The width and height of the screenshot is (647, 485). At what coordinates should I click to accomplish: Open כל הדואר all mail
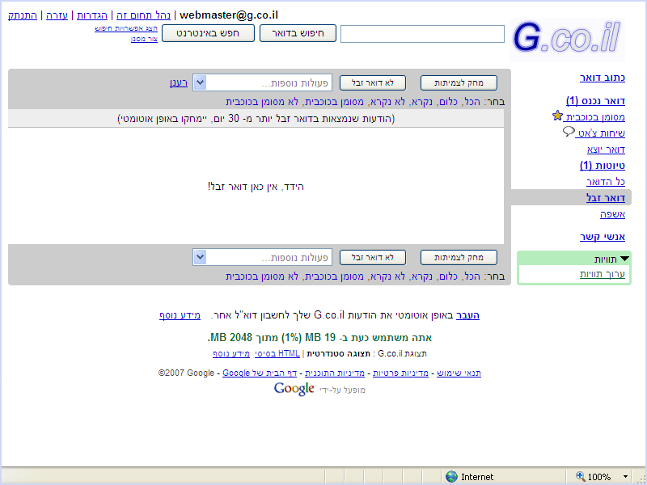606,181
